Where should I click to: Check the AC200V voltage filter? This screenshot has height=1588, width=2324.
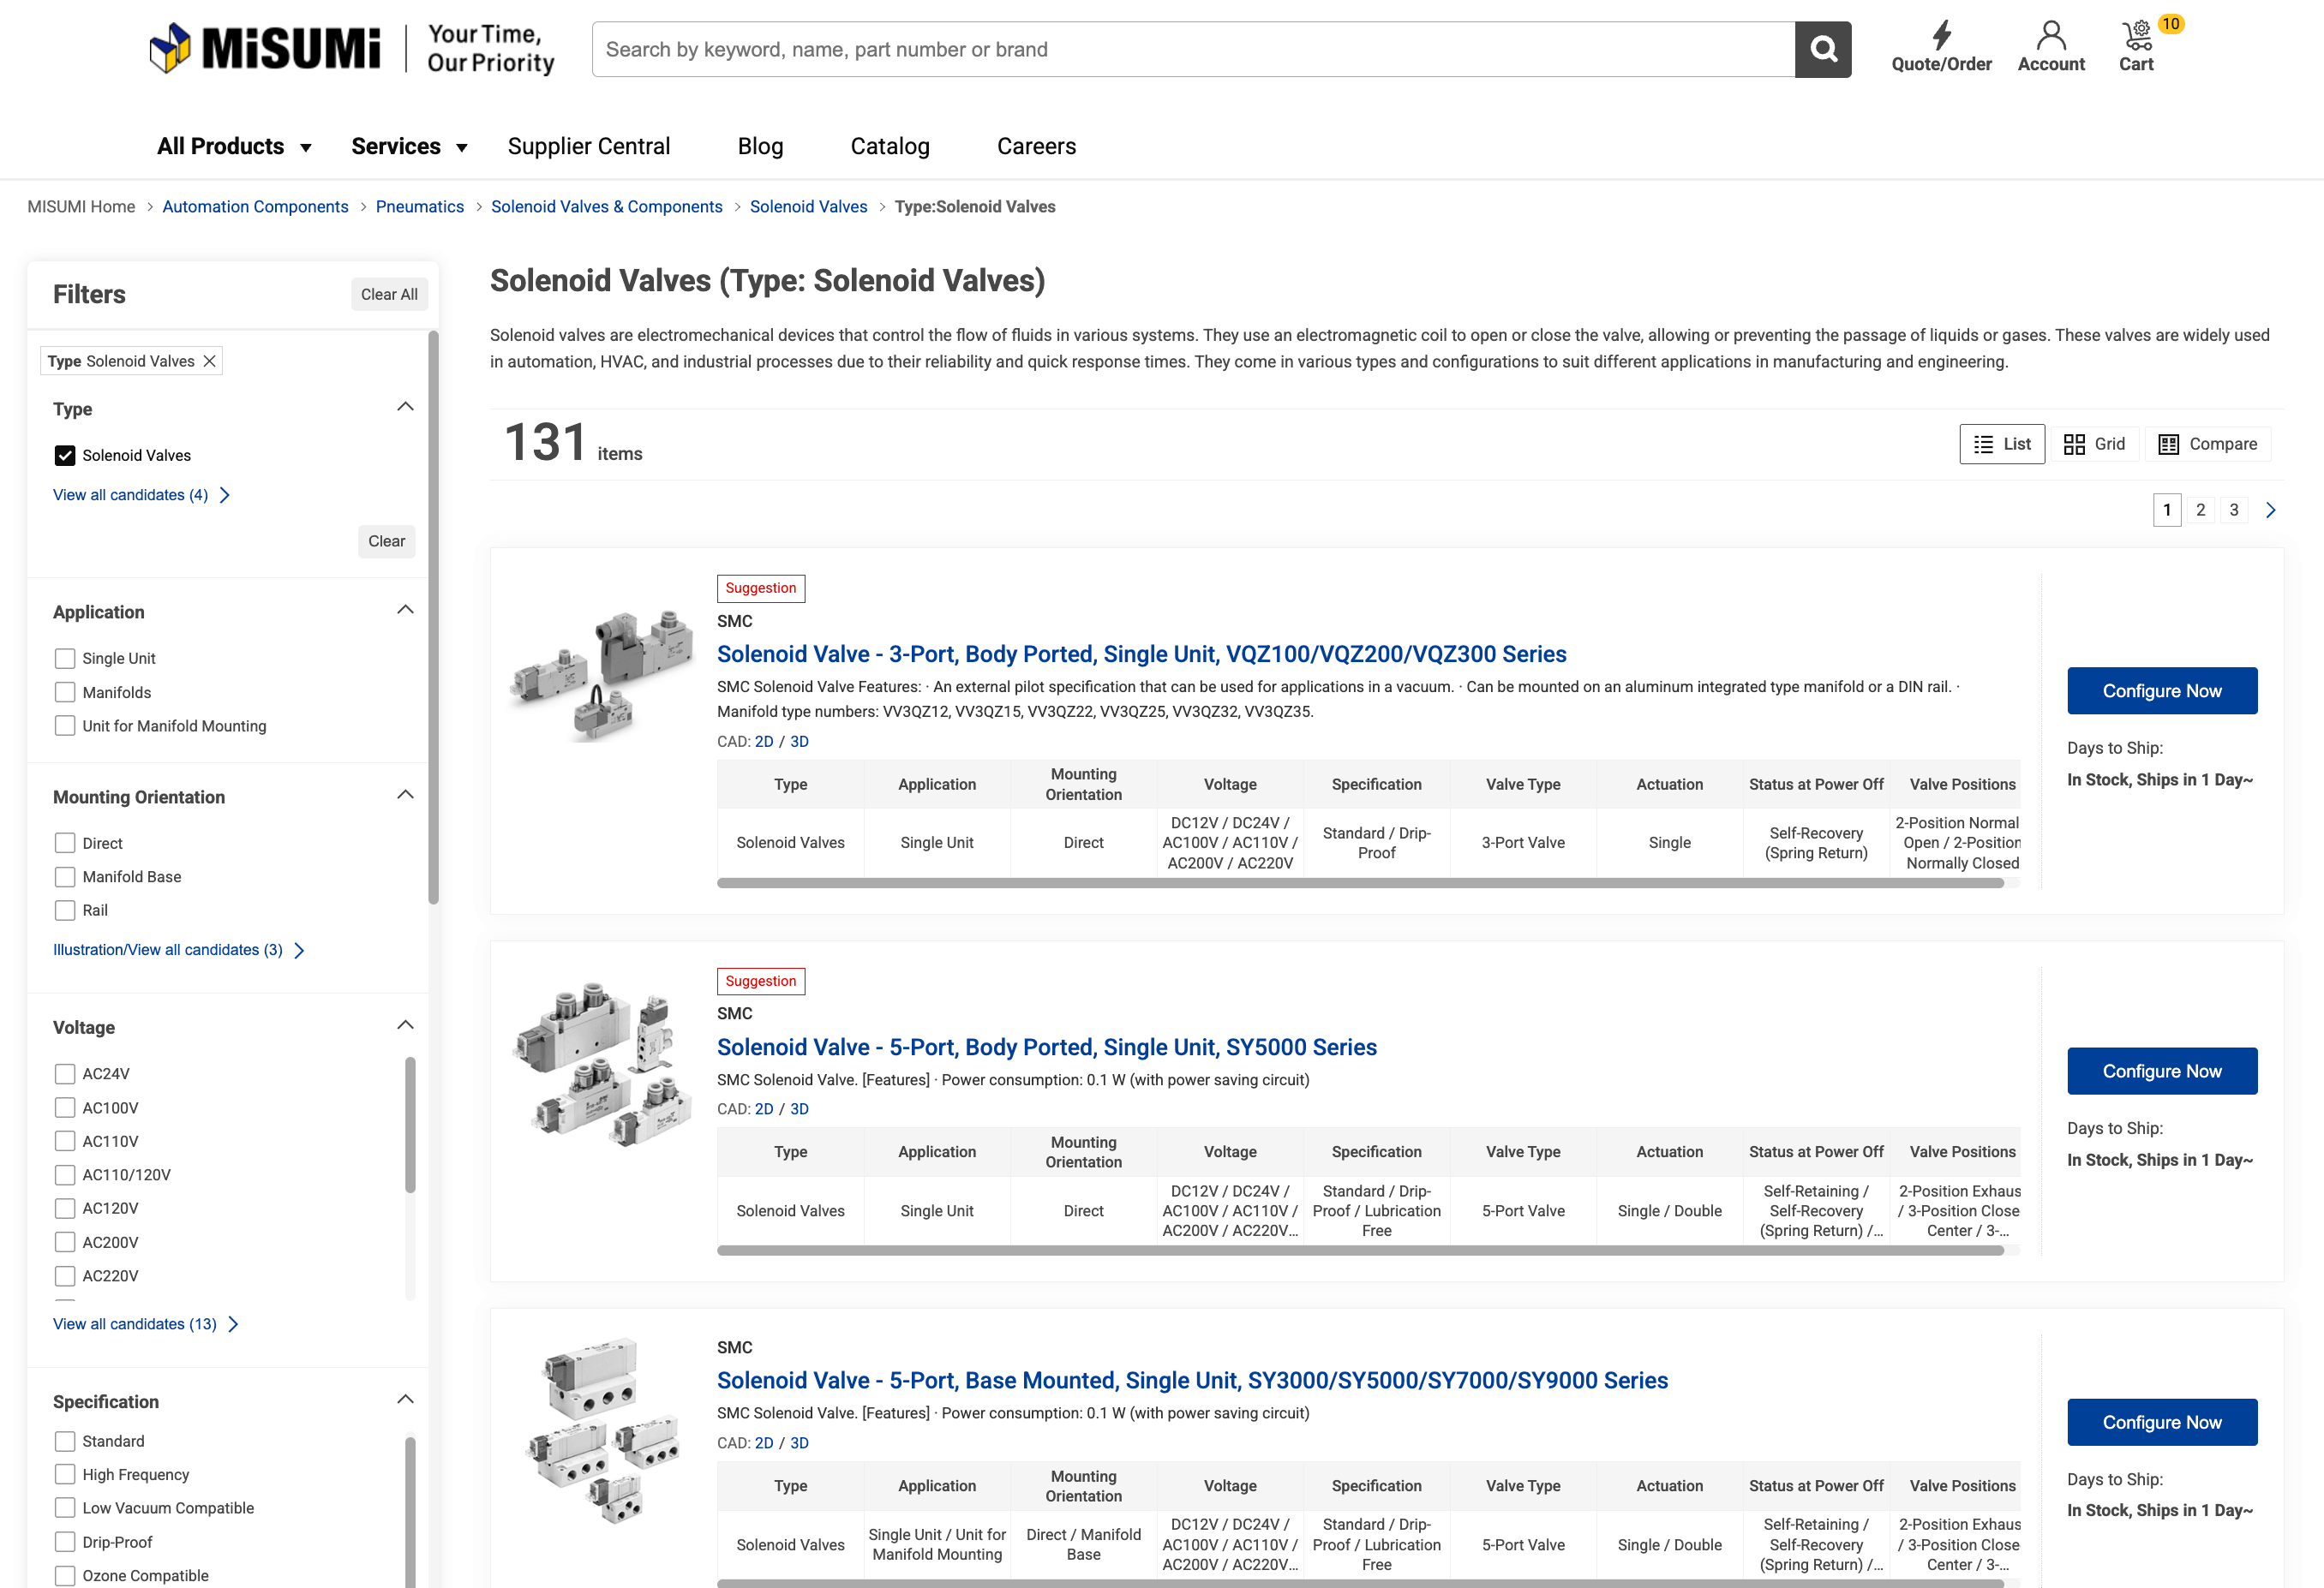click(x=65, y=1242)
